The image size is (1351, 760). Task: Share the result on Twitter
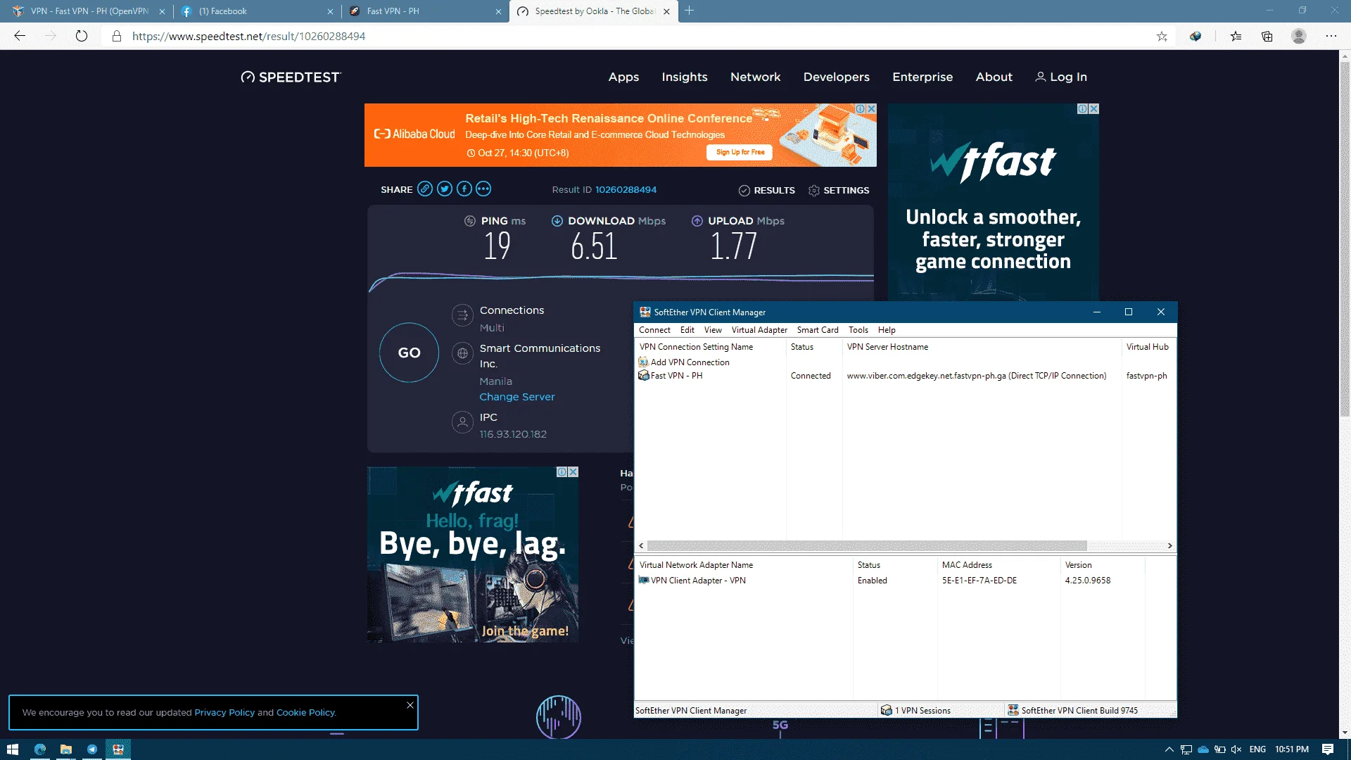click(x=444, y=189)
